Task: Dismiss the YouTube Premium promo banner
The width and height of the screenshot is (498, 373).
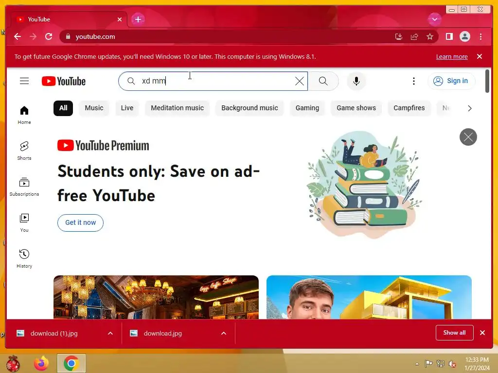Action: click(468, 137)
